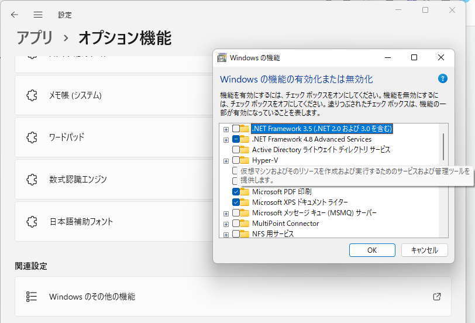This screenshot has height=323, width=475.
Task: Select MultiPoint Connector label
Action: 285,224
